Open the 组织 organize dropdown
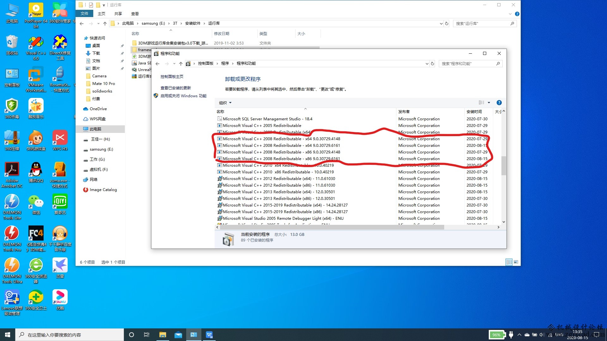 point(225,103)
